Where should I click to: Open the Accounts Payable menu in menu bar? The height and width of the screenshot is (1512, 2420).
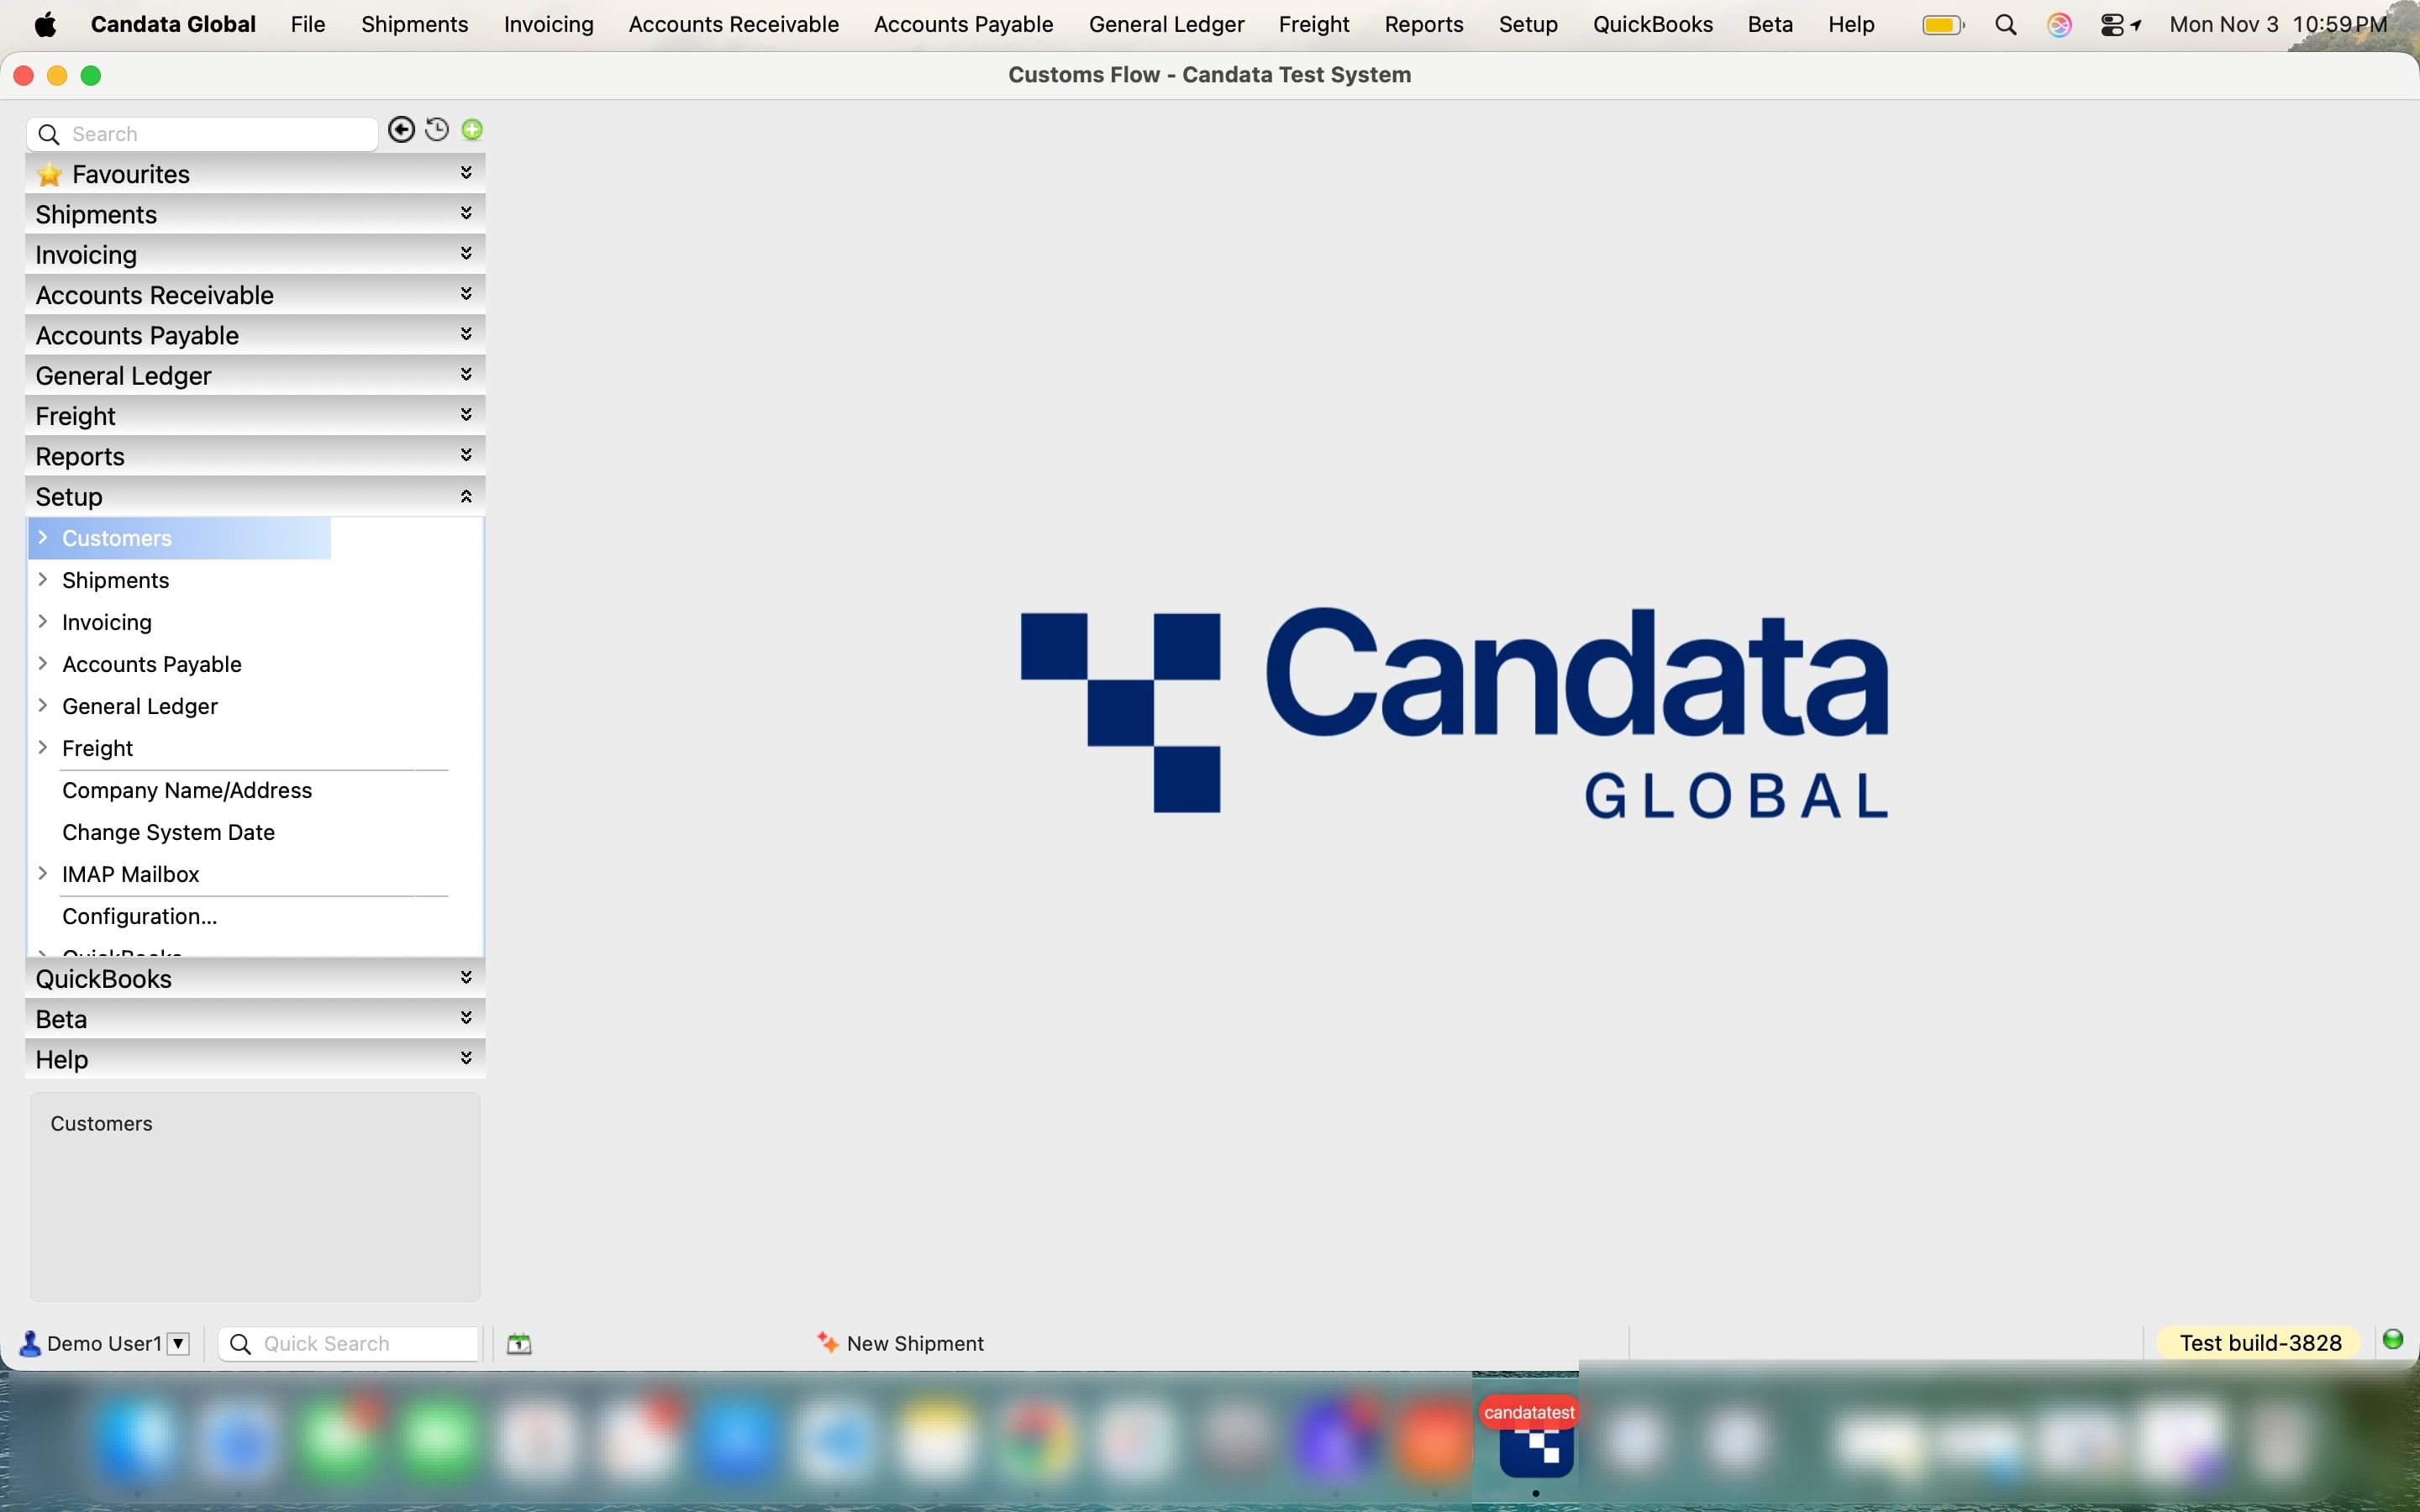tap(964, 25)
